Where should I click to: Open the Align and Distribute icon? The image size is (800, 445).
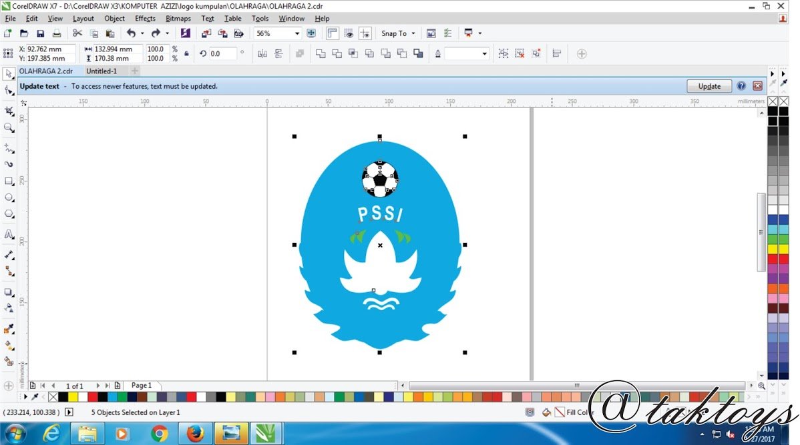(x=557, y=53)
